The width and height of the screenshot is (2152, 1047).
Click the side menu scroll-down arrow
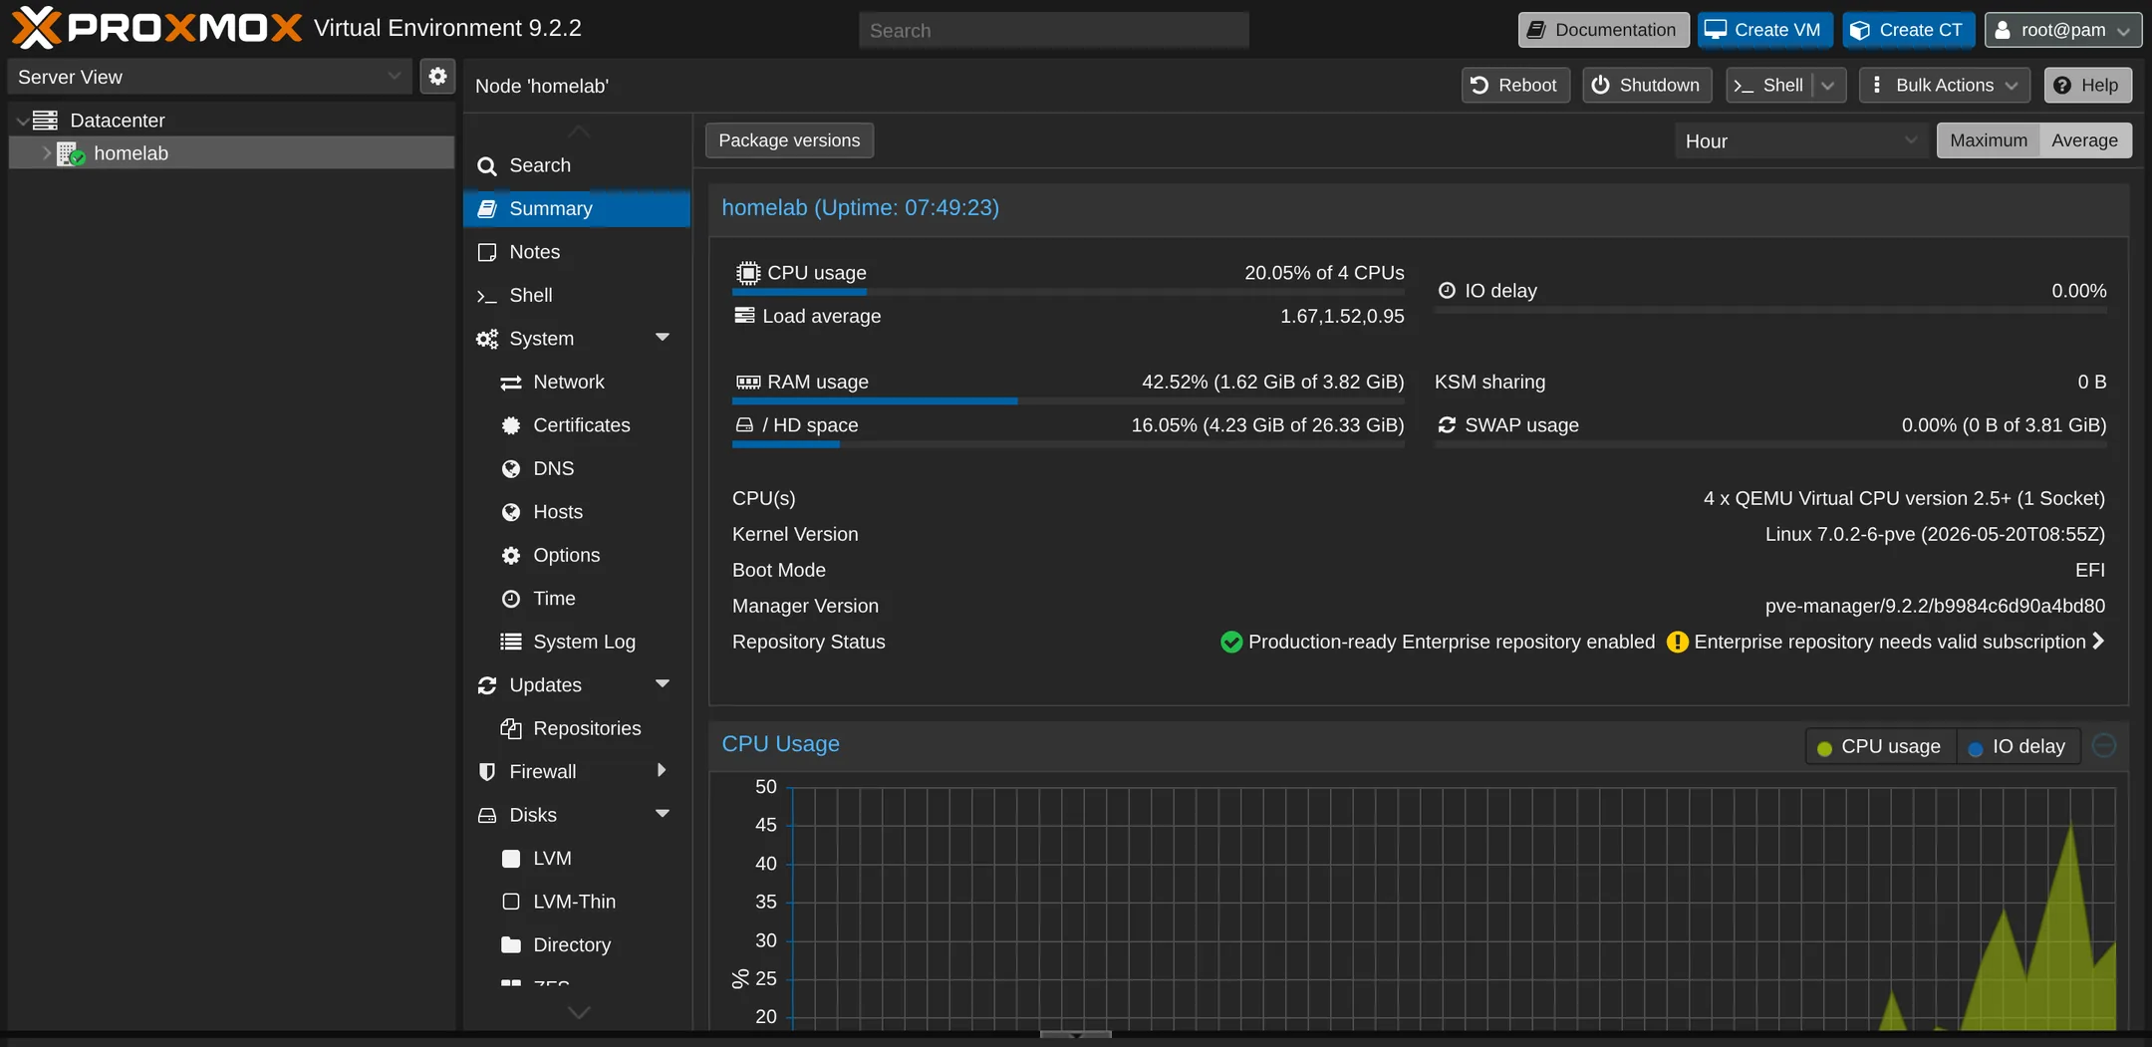(x=579, y=1013)
